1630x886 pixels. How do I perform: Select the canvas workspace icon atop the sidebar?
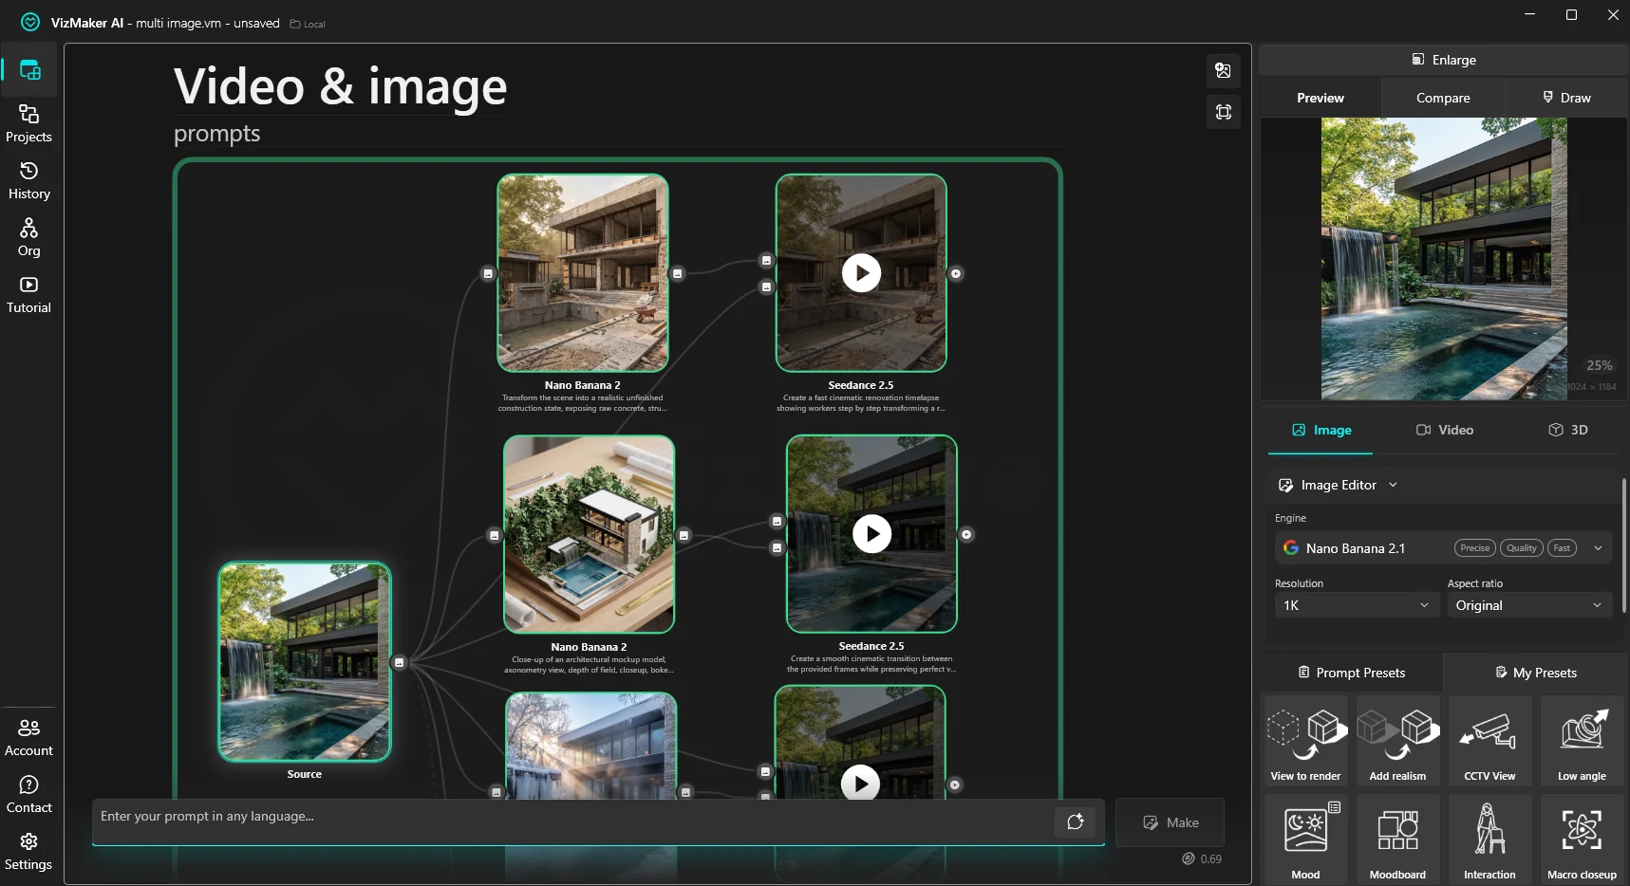[29, 70]
